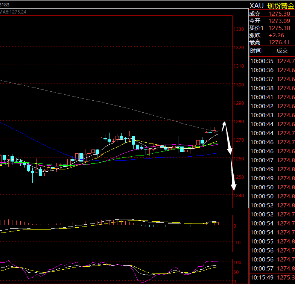Click the 1310 price axis label
The width and height of the screenshot is (295, 284).
(x=239, y=66)
